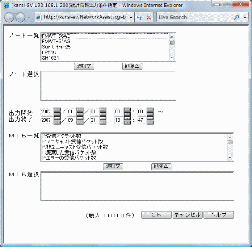Click the browser Back arrow button

(9, 18)
